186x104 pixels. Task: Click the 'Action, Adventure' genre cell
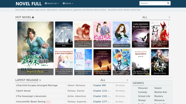click(77, 96)
